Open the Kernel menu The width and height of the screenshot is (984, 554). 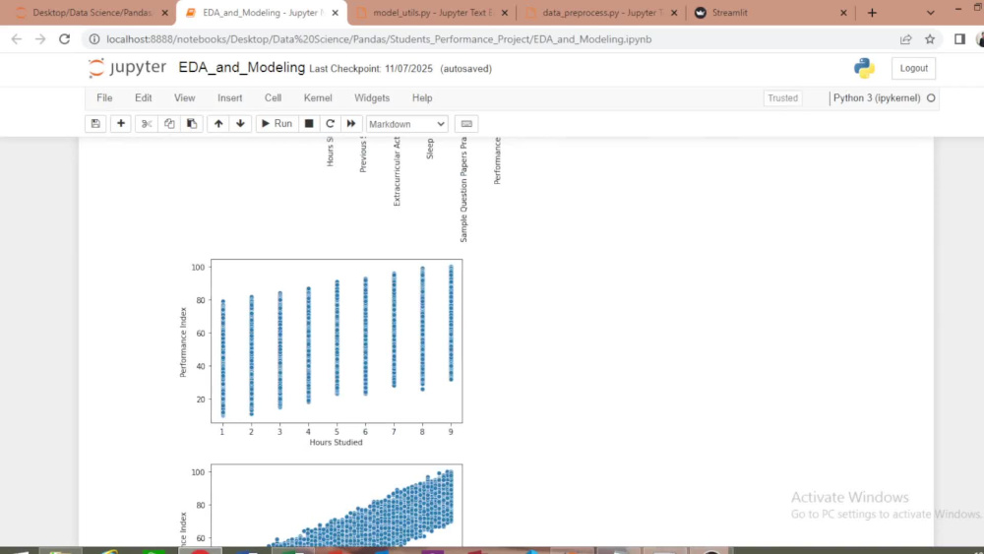pos(318,97)
